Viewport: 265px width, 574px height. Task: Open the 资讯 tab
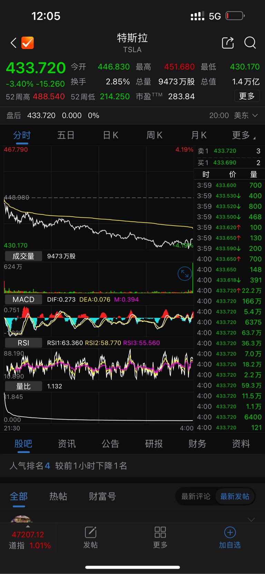click(67, 444)
